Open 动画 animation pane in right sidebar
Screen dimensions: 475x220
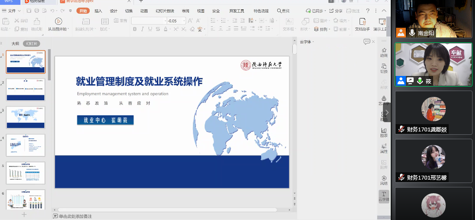click(384, 52)
